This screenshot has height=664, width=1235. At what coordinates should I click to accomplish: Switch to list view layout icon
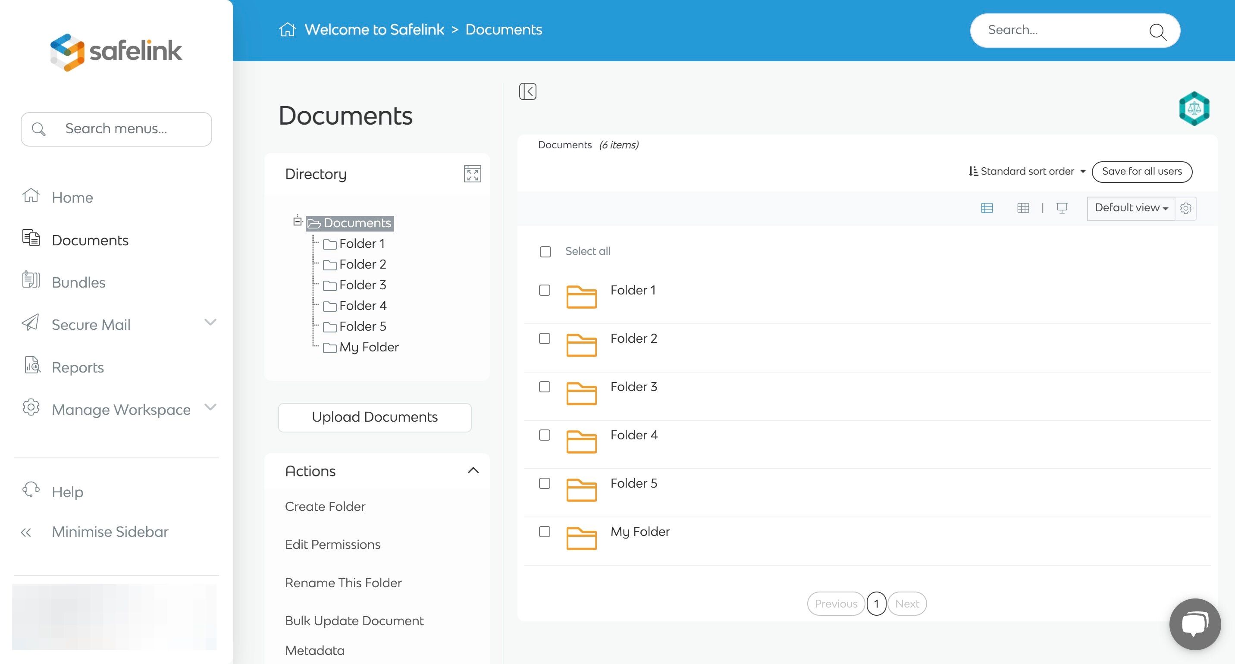(987, 208)
